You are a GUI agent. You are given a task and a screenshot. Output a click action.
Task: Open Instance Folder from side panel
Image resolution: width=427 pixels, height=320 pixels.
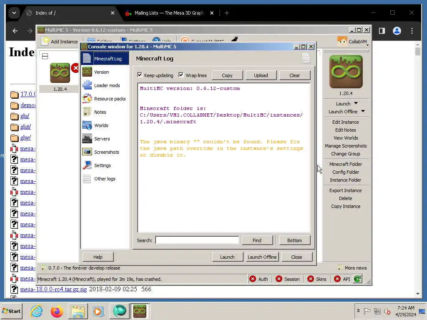click(x=346, y=180)
